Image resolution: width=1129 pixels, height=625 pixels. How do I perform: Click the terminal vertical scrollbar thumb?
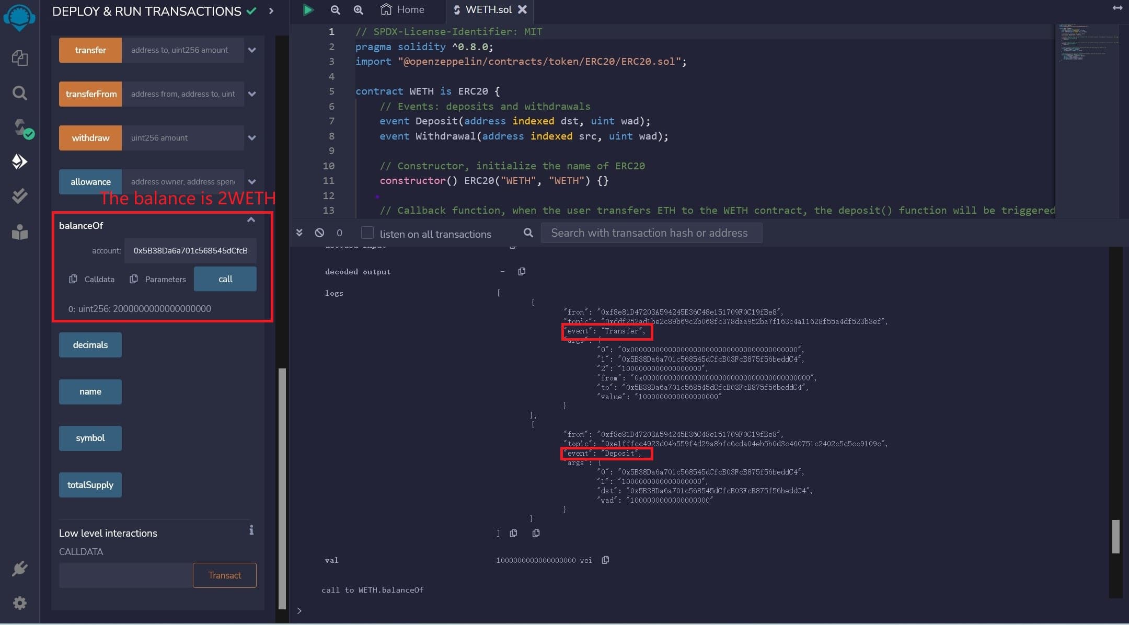(x=1115, y=536)
